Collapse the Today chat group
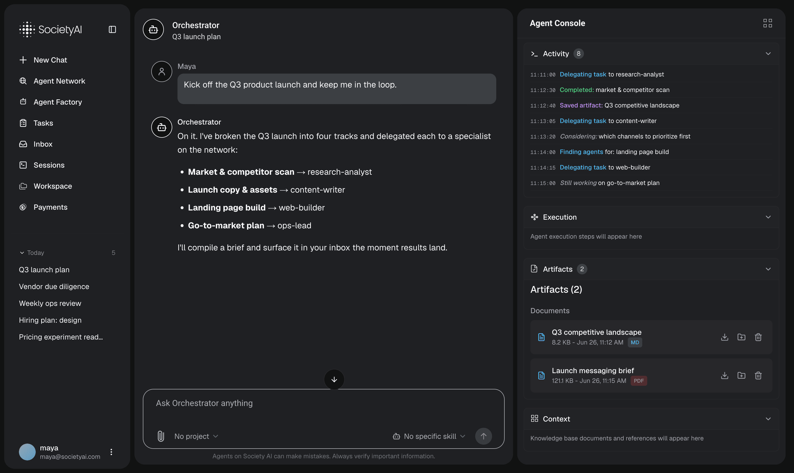794x473 pixels. [x=22, y=253]
